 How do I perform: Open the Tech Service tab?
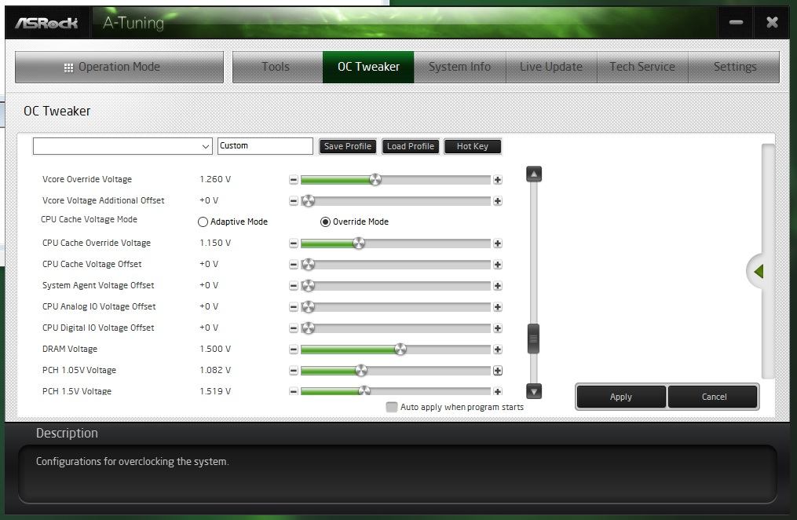pyautogui.click(x=642, y=67)
